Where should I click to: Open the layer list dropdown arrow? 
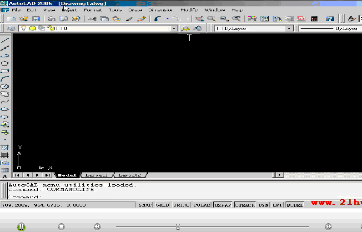coord(174,28)
